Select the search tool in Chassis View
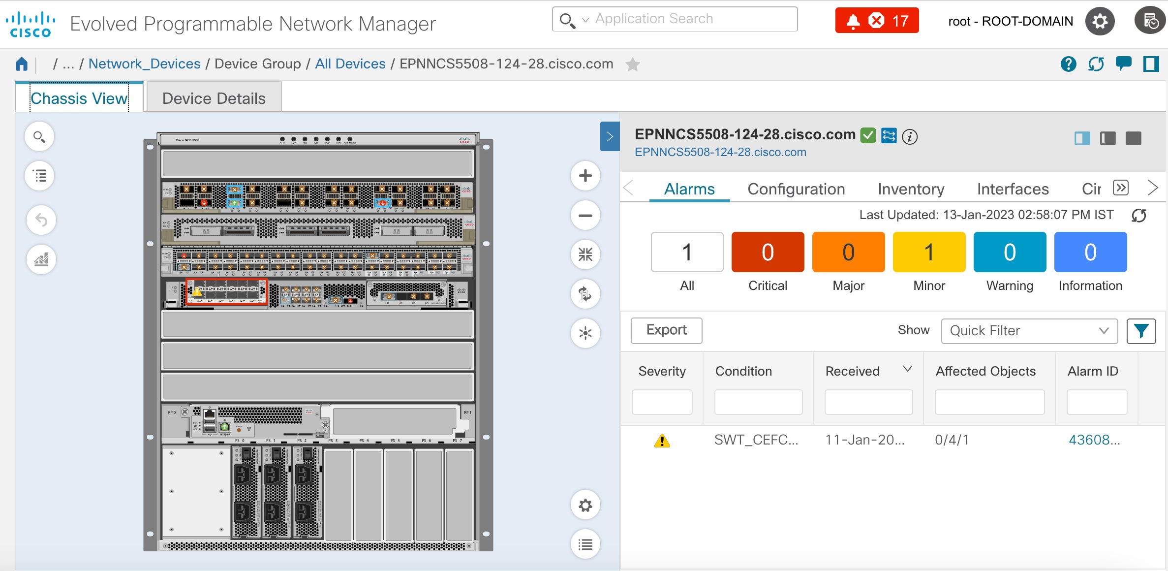This screenshot has height=571, width=1168. click(39, 136)
